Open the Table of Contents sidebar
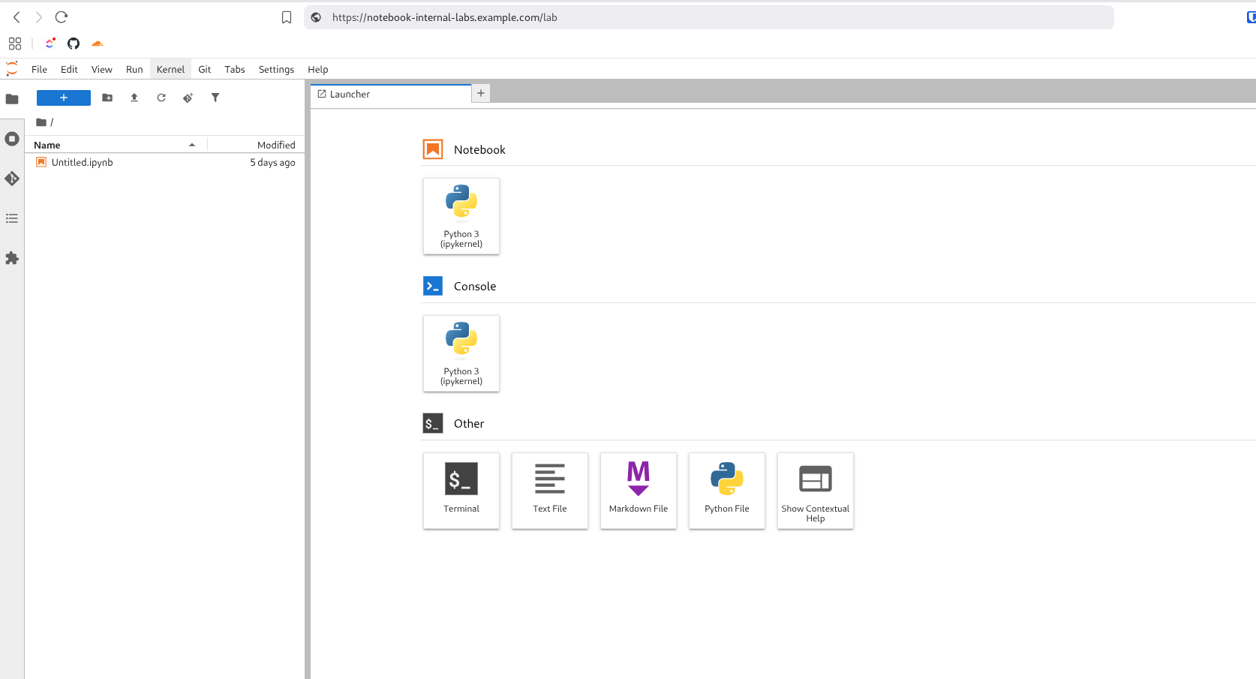This screenshot has height=679, width=1256. pos(12,218)
